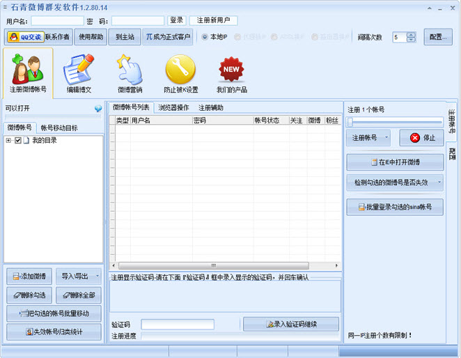
Task: Open the application menu icon at title bar left
Action: [x=5, y=7]
